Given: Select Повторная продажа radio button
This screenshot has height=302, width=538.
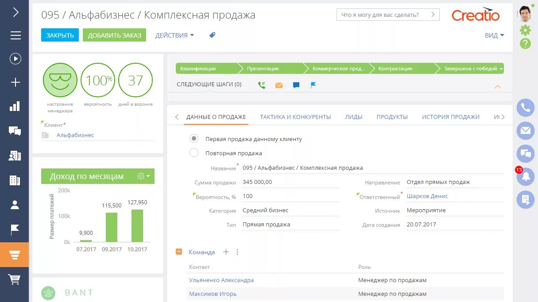Looking at the screenshot, I should tap(194, 153).
